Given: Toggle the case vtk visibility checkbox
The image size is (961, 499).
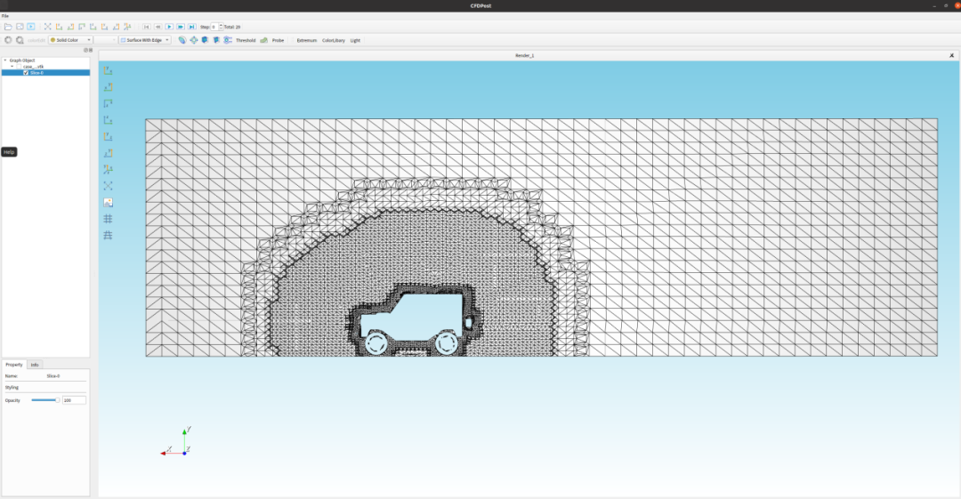Looking at the screenshot, I should point(19,66).
